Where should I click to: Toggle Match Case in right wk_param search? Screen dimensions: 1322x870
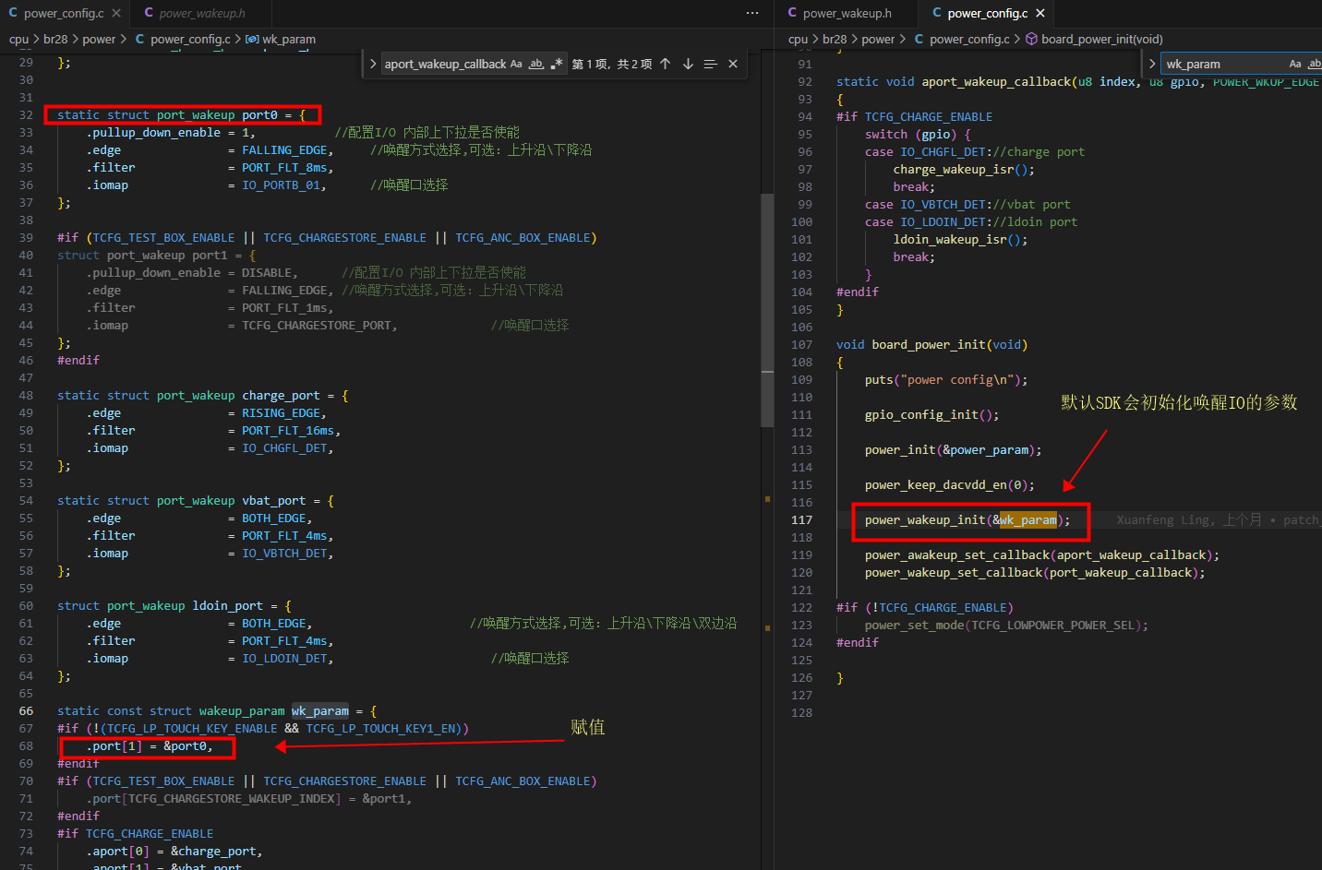pyautogui.click(x=1295, y=64)
